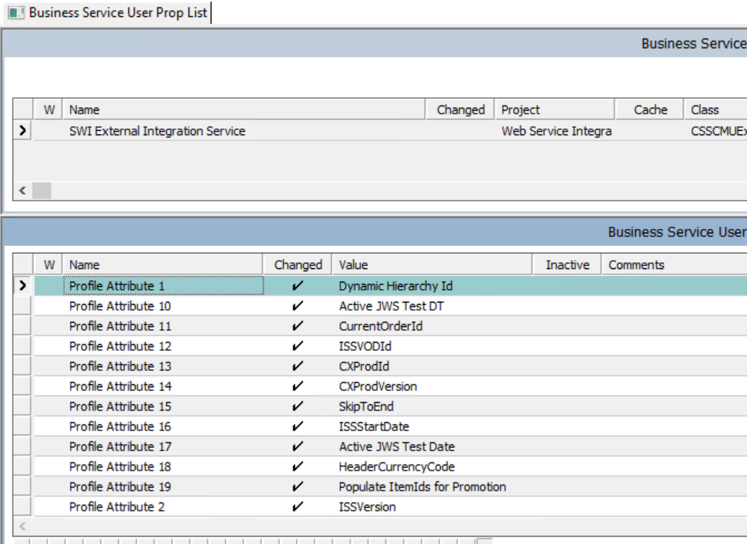This screenshot has width=747, height=544.
Task: Sort by the Inactive column header
Action: pyautogui.click(x=567, y=265)
